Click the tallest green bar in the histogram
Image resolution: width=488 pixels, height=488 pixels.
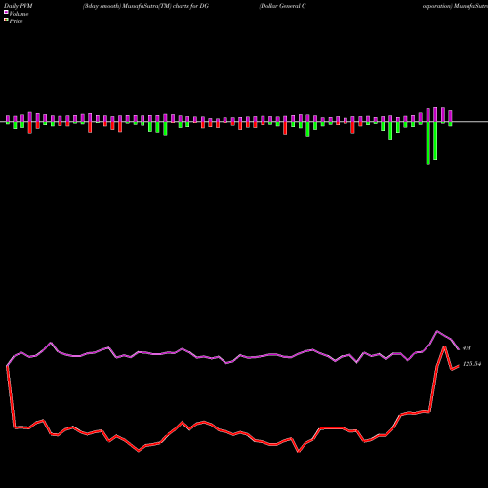pyautogui.click(x=428, y=143)
